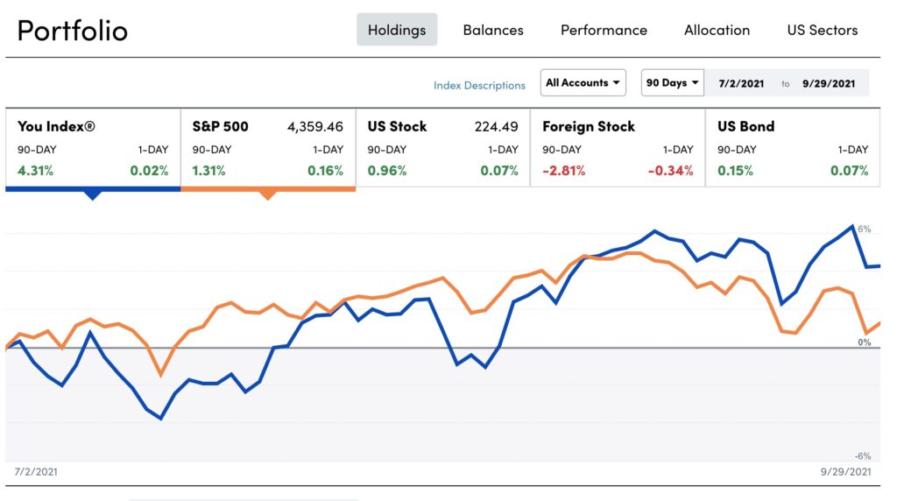Image resolution: width=897 pixels, height=501 pixels.
Task: Click the You Index 1-day 0.02% value
Action: coord(149,171)
